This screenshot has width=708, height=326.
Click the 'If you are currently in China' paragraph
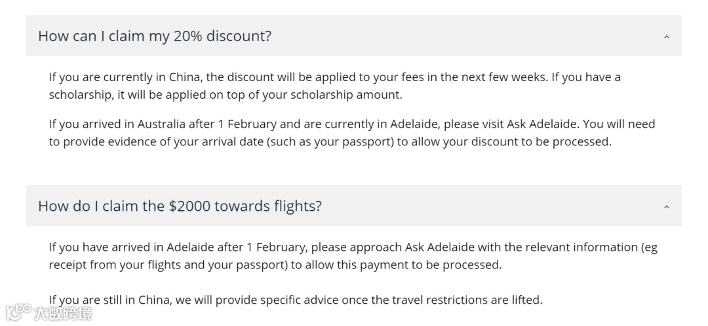(x=334, y=86)
